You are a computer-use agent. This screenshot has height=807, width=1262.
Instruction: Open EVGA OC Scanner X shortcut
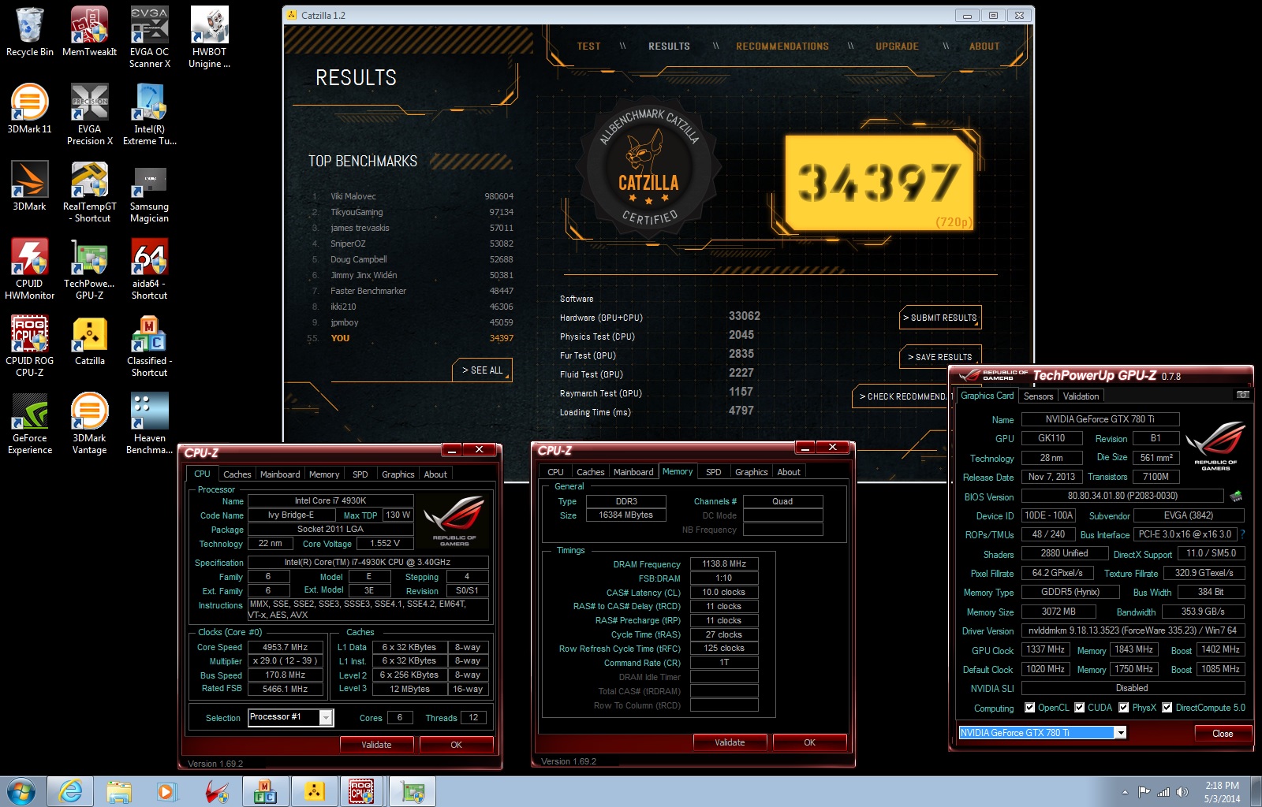click(150, 37)
